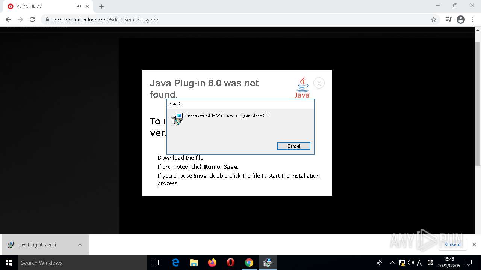Cancel the Java SE configuration dialog
This screenshot has height=270, width=481.
point(293,146)
